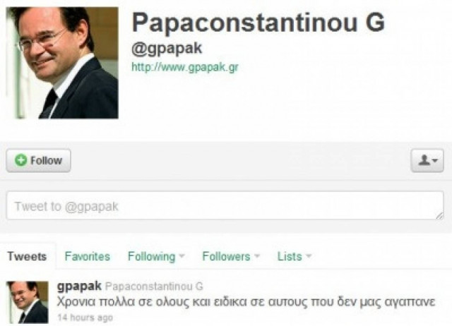Screen dimensions: 452x326
Task: Expand the Followers dropdown tab
Action: [x=231, y=256]
